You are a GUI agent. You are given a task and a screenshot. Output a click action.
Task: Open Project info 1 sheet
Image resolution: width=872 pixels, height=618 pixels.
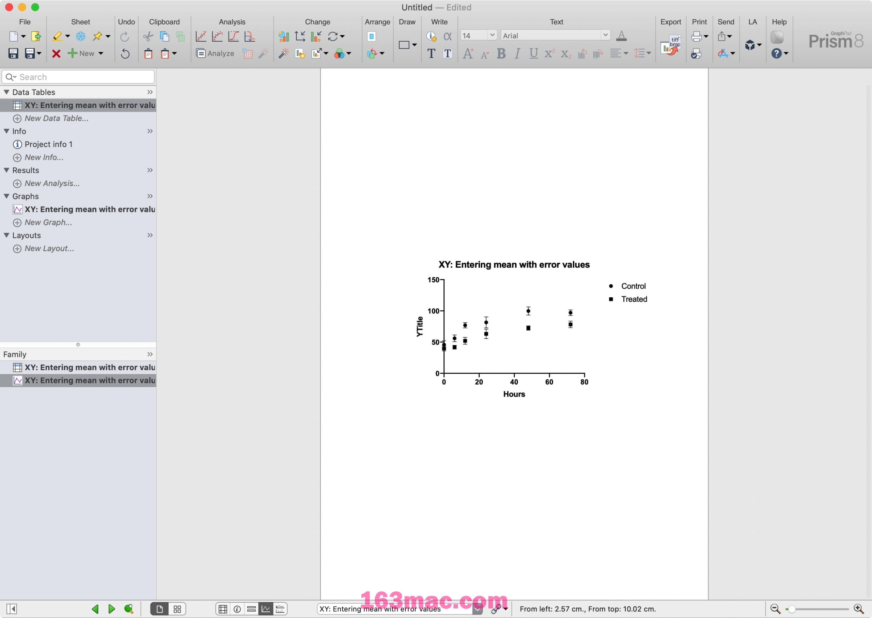78,144
